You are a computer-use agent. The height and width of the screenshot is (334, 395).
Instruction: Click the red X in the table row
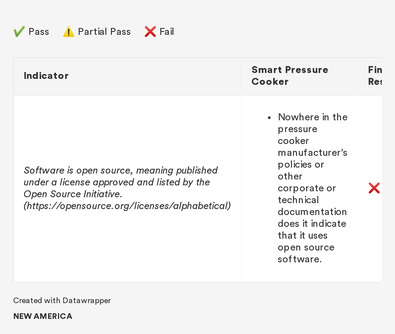pyautogui.click(x=374, y=188)
